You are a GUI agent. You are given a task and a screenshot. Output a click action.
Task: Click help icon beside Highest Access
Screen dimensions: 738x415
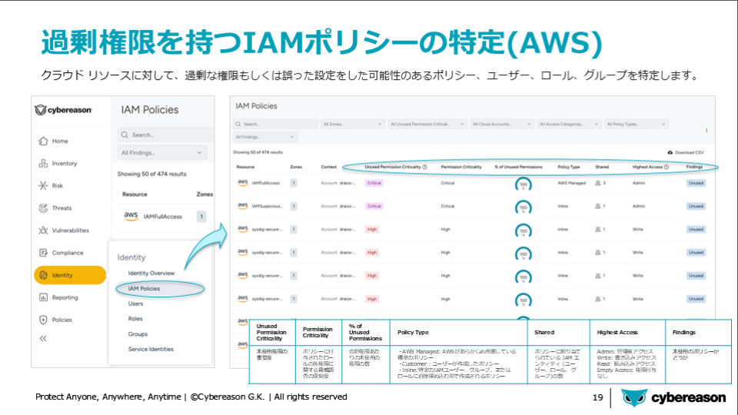pyautogui.click(x=666, y=167)
